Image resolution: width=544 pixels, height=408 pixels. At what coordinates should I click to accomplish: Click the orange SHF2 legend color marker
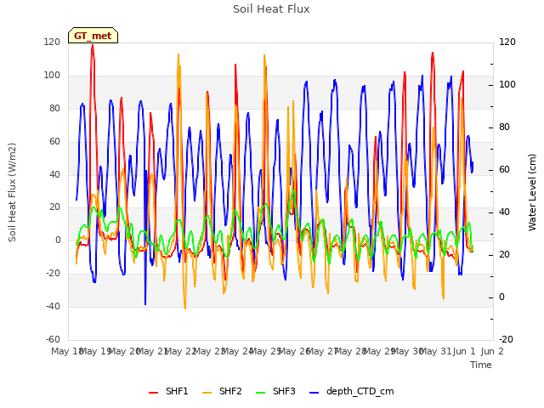click(x=207, y=393)
